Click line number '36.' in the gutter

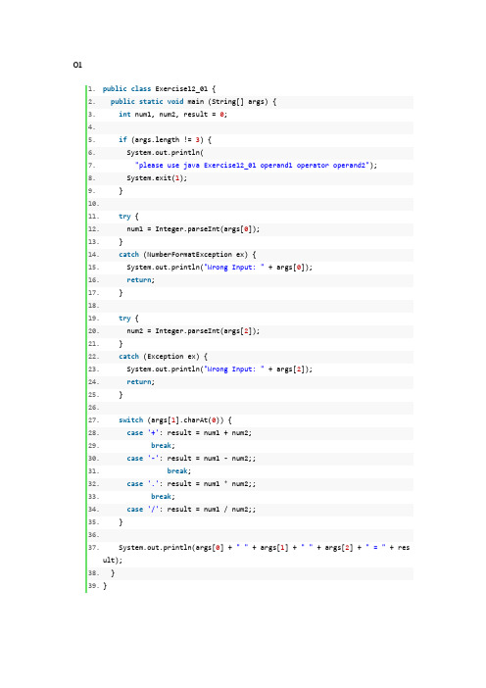tap(93, 534)
